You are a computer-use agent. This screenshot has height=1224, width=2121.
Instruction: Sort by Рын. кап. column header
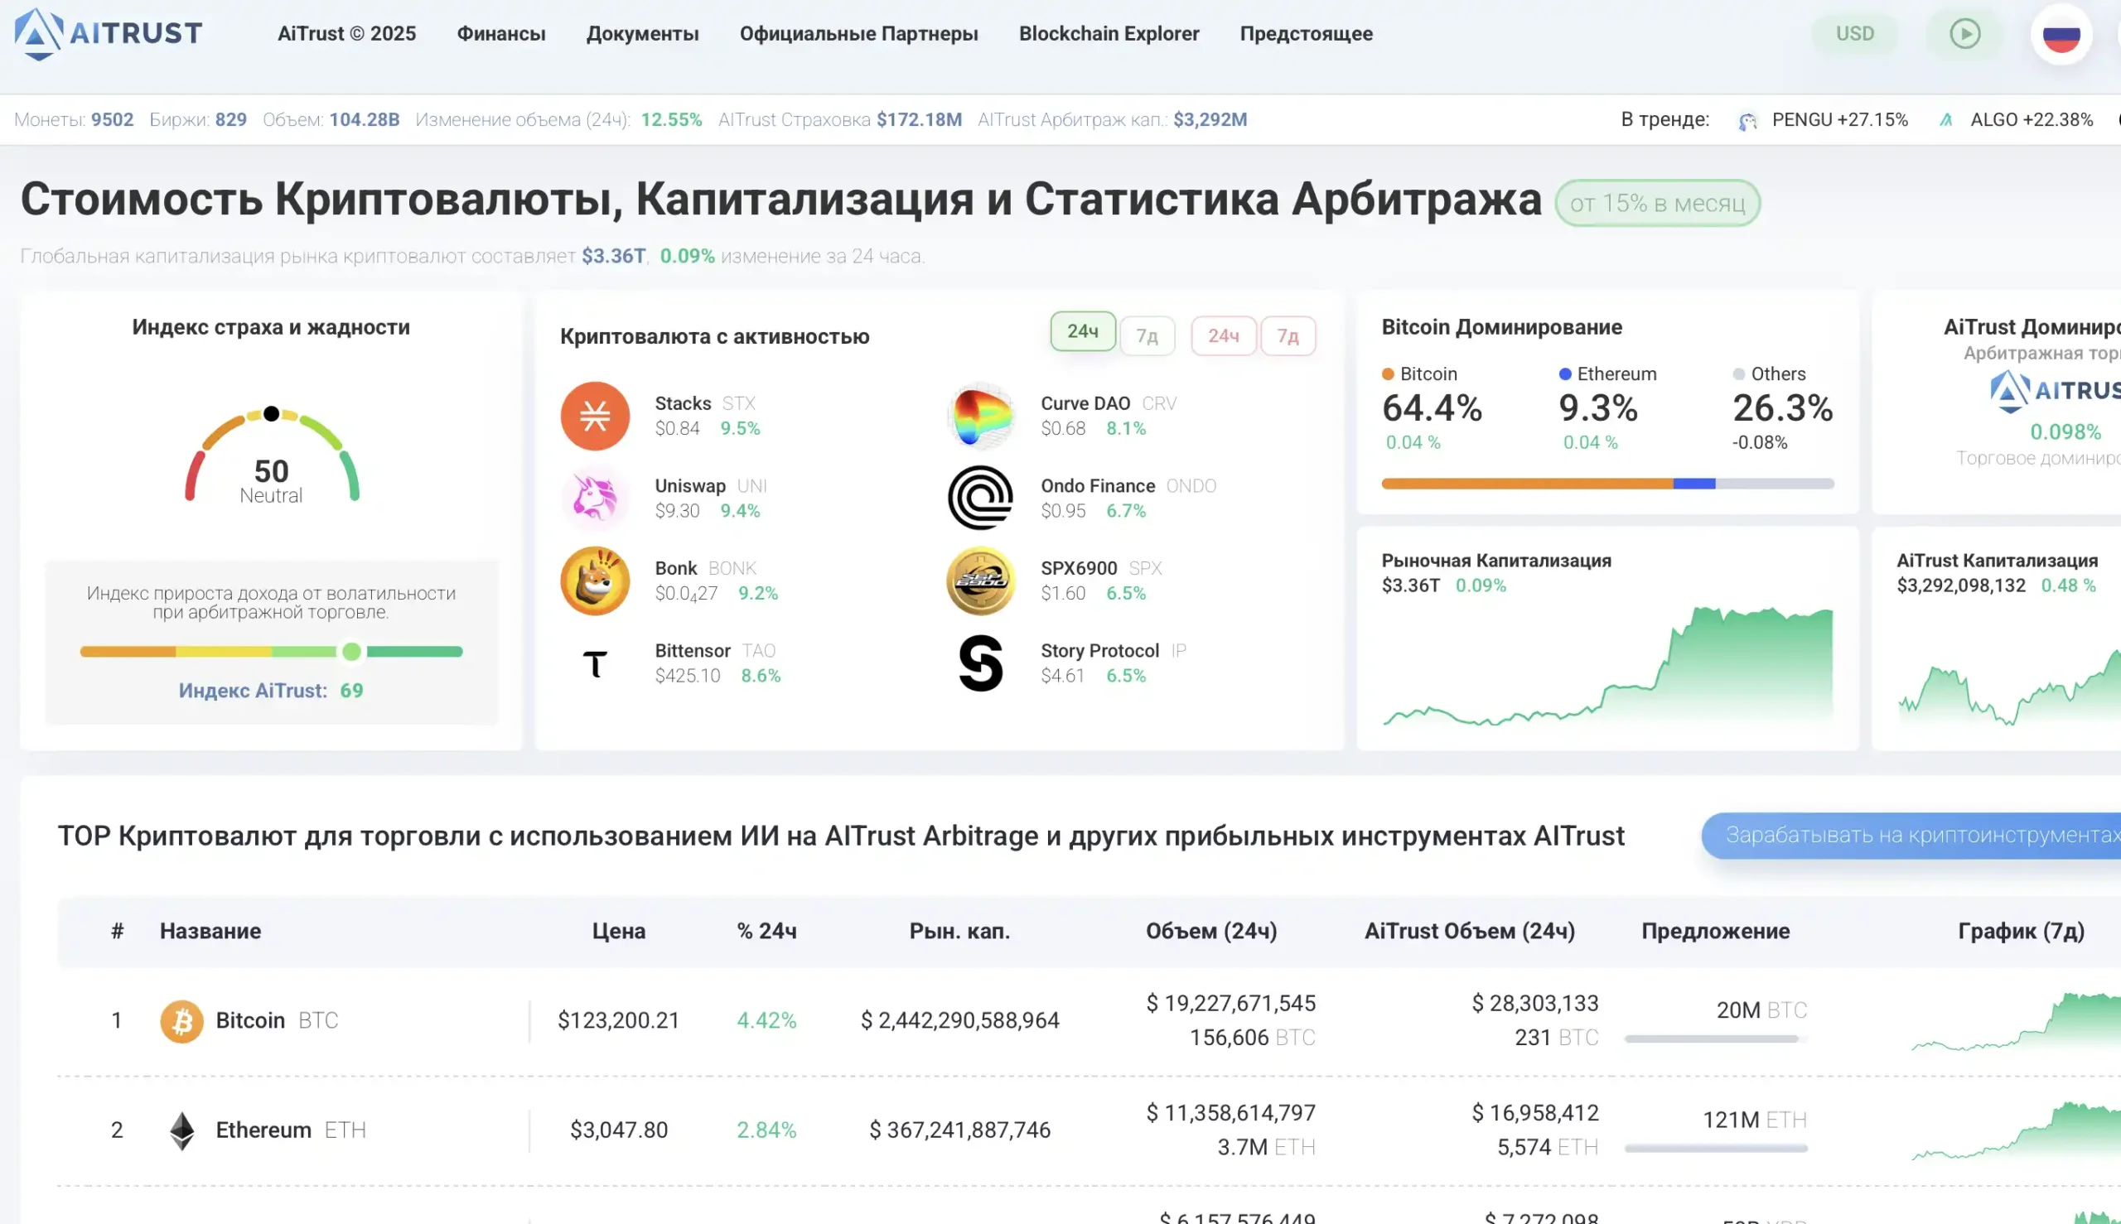click(x=959, y=932)
